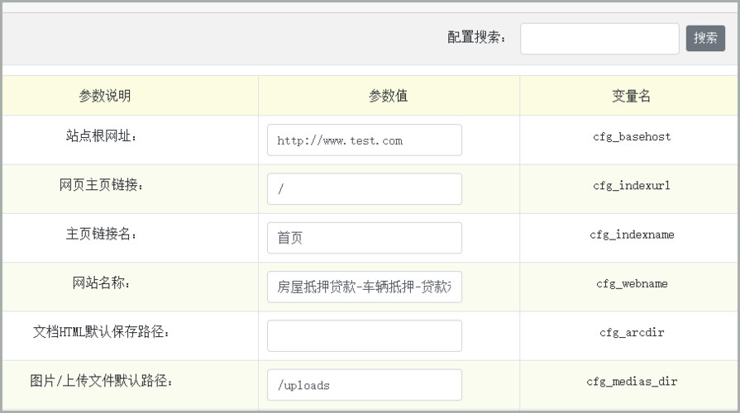
Task: Edit the 网站名称 value field
Action: click(365, 287)
